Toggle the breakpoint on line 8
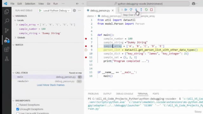The width and height of the screenshot is (203, 114). tap(86, 46)
